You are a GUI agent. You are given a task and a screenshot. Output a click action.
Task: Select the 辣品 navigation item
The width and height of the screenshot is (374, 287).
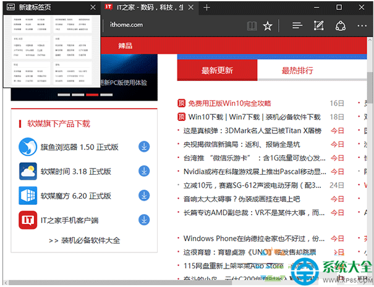point(125,46)
